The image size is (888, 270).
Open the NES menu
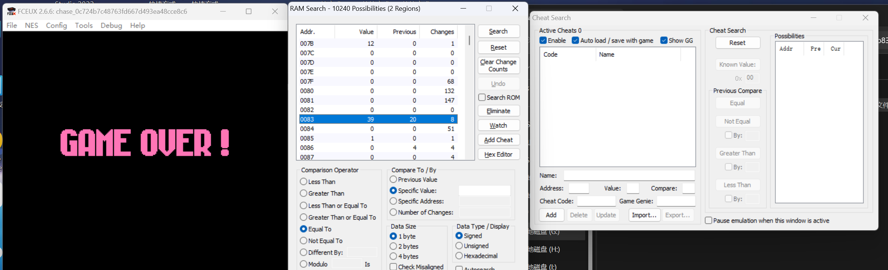coord(32,25)
